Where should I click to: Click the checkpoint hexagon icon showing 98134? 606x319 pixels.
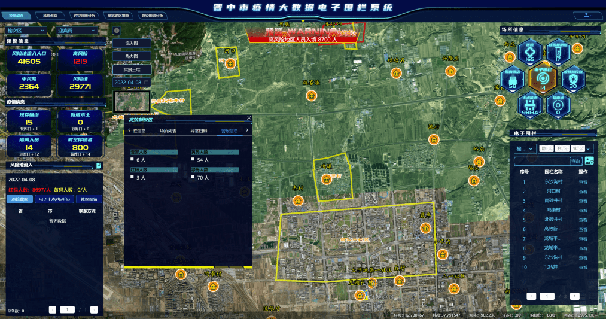529,104
